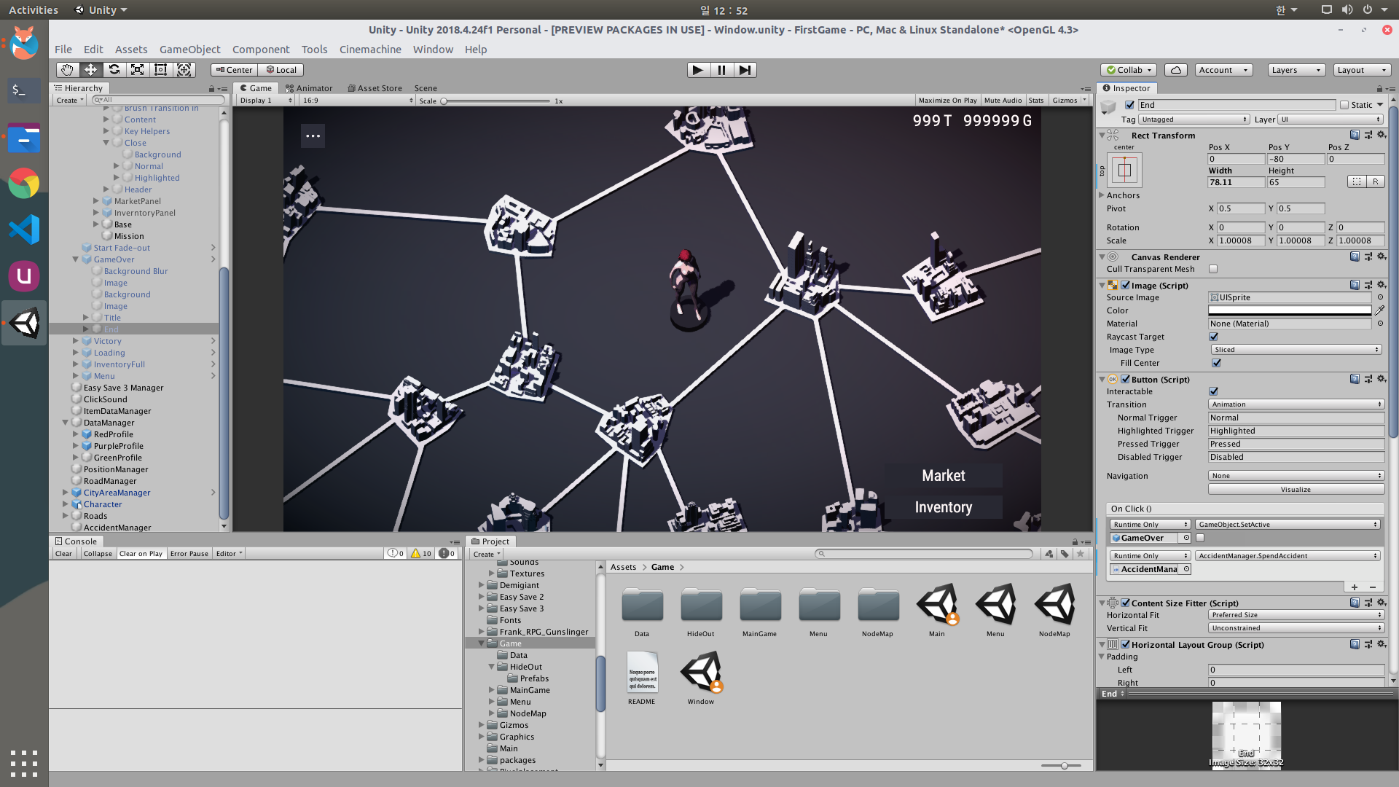The height and width of the screenshot is (787, 1399).
Task: Open the Transition dropdown
Action: (x=1296, y=404)
